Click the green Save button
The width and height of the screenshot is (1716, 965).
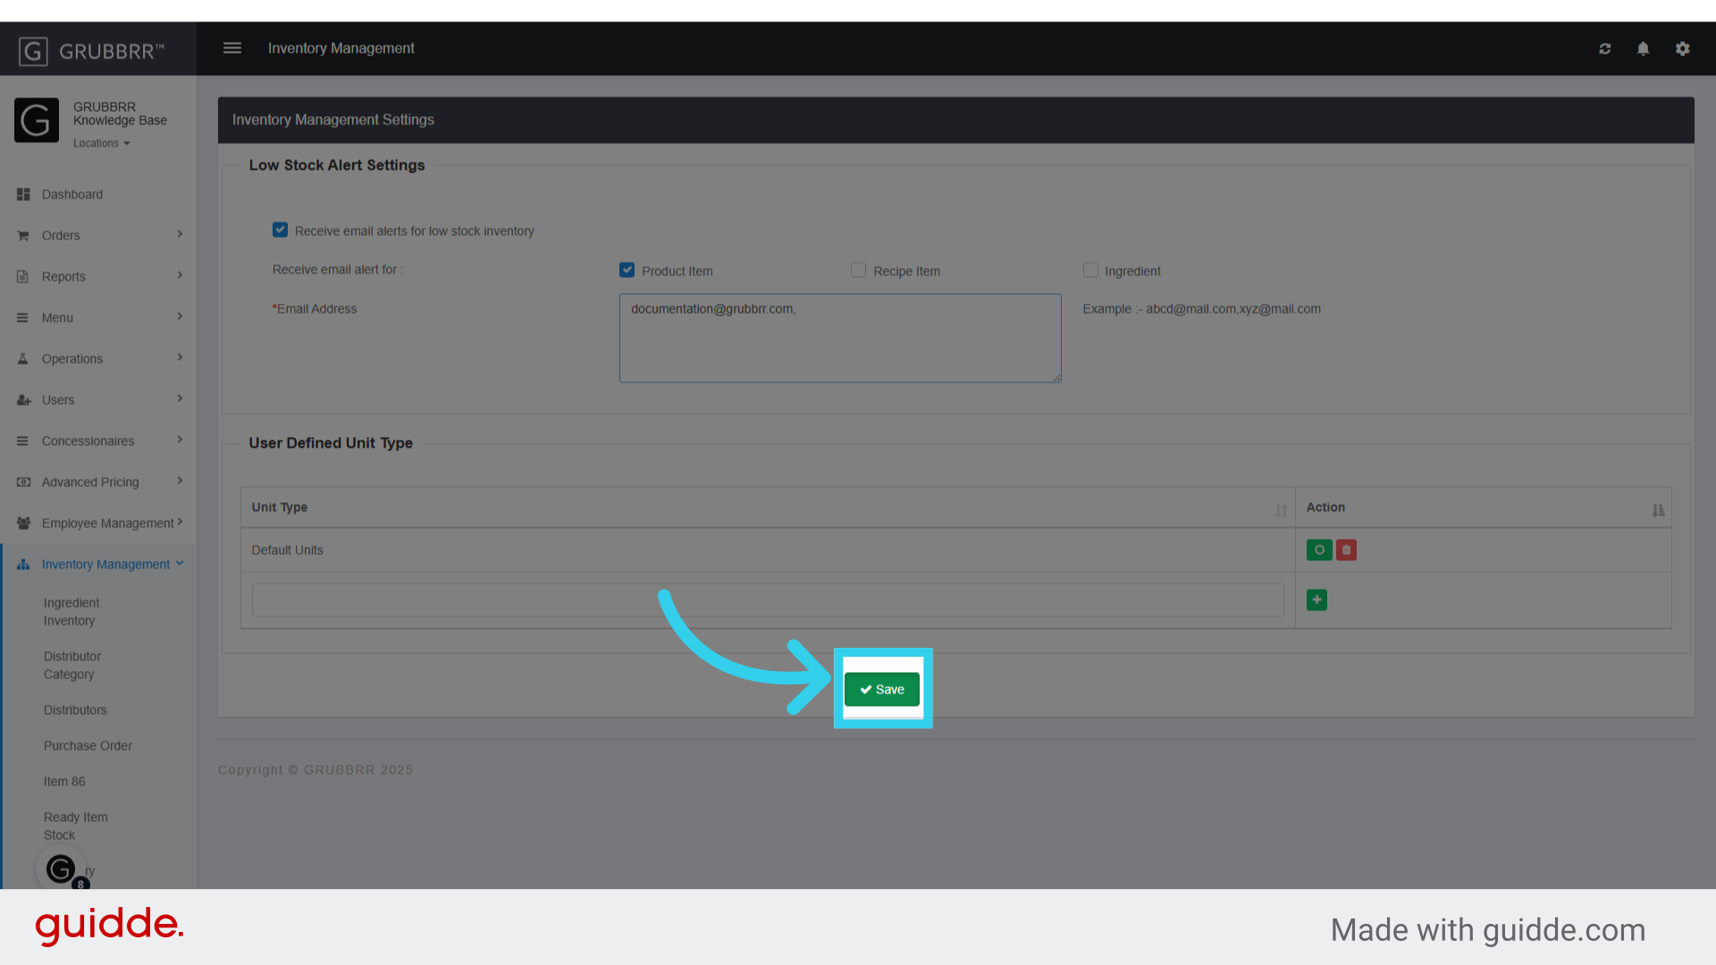tap(882, 690)
